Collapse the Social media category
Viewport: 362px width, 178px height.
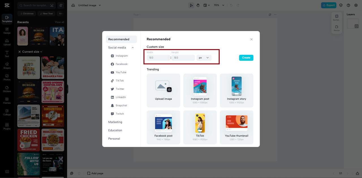point(133,47)
